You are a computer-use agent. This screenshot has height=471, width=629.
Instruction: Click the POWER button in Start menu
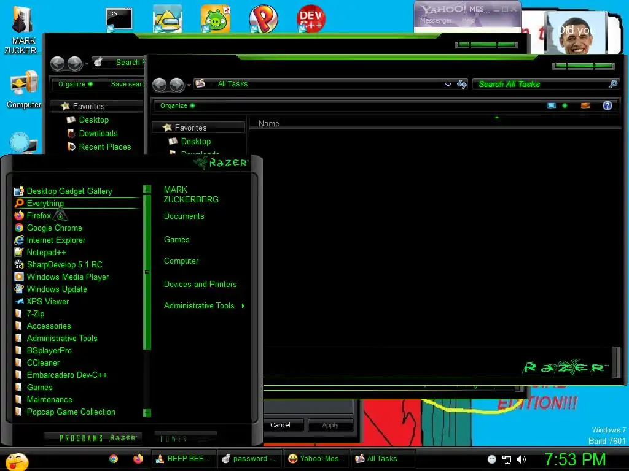pos(186,438)
